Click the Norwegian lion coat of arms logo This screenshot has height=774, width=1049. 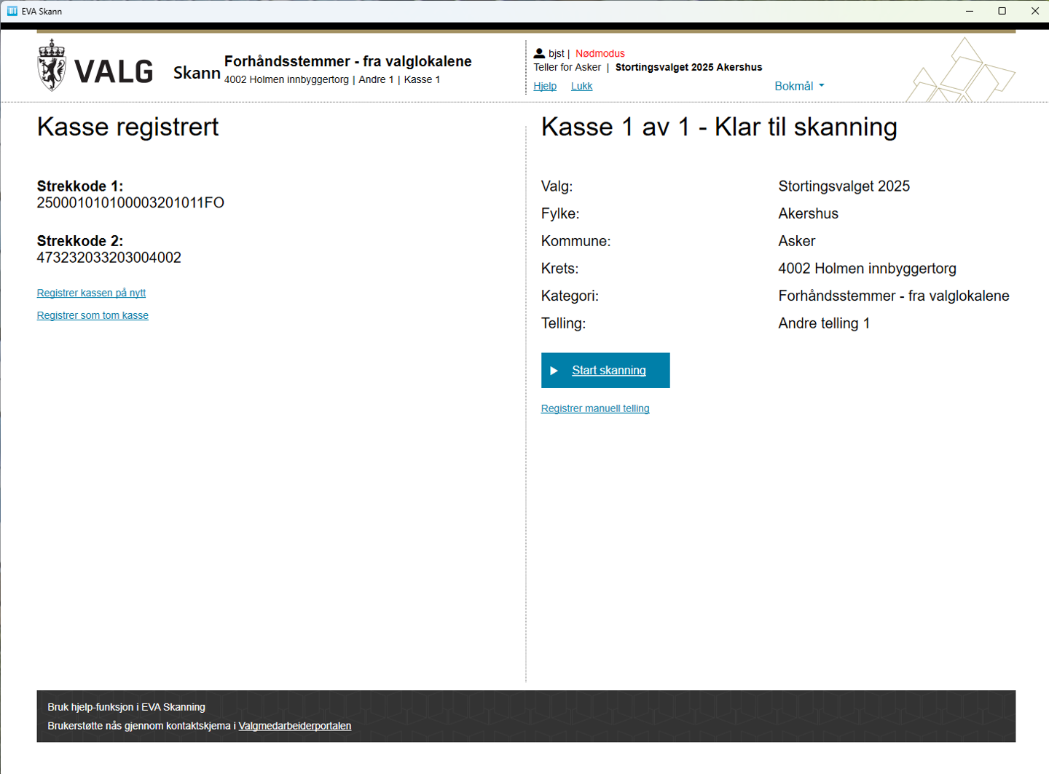point(52,66)
